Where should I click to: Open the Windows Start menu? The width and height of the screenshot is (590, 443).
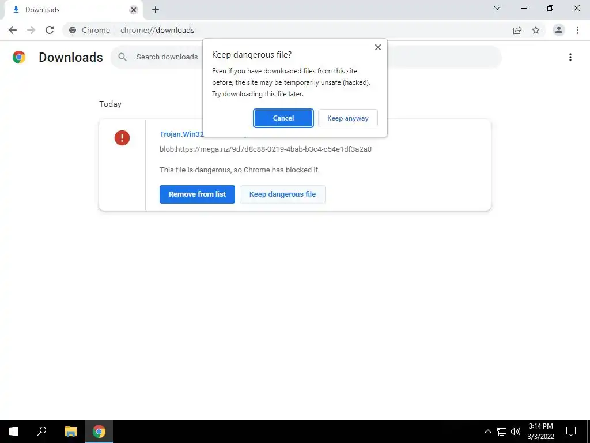pos(14,431)
